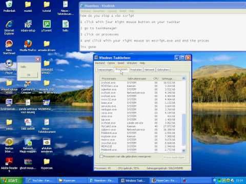Screen dimensions: 246x184
Task: Click OK in the hello message box
Action: point(29,75)
